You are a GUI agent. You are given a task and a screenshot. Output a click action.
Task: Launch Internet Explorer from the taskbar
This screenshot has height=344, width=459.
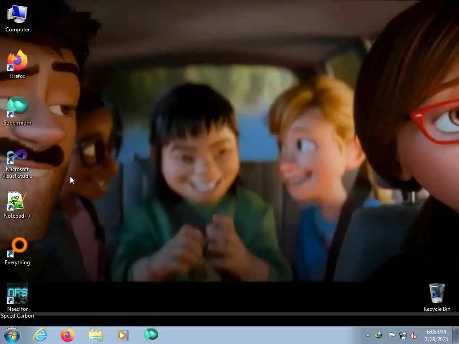point(40,335)
